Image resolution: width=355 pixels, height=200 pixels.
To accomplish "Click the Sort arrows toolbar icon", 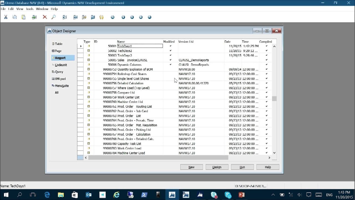I will pos(102,17).
